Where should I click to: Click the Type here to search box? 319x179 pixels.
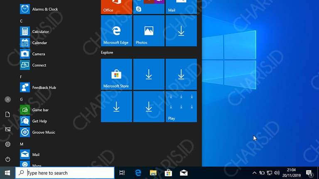pos(65,173)
